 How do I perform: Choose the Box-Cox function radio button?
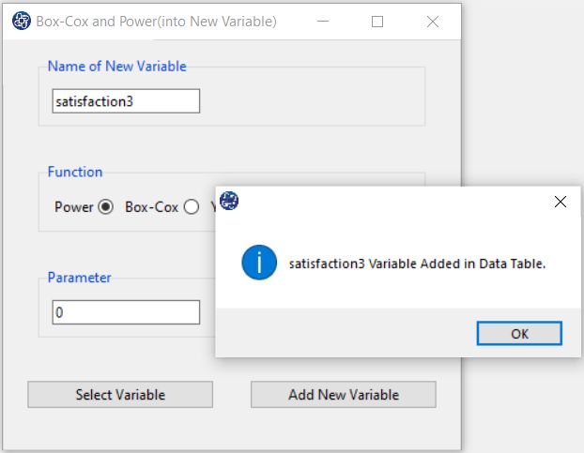[192, 207]
